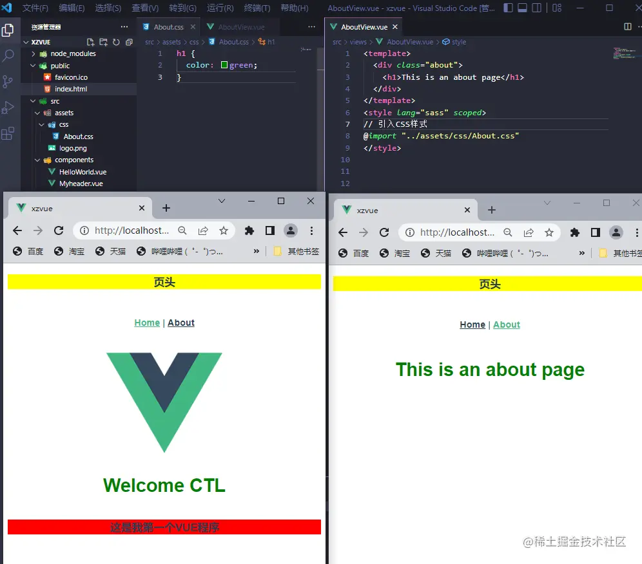Click New Folder icon in XZVUE explorer
Image resolution: width=642 pixels, height=564 pixels.
pyautogui.click(x=103, y=42)
